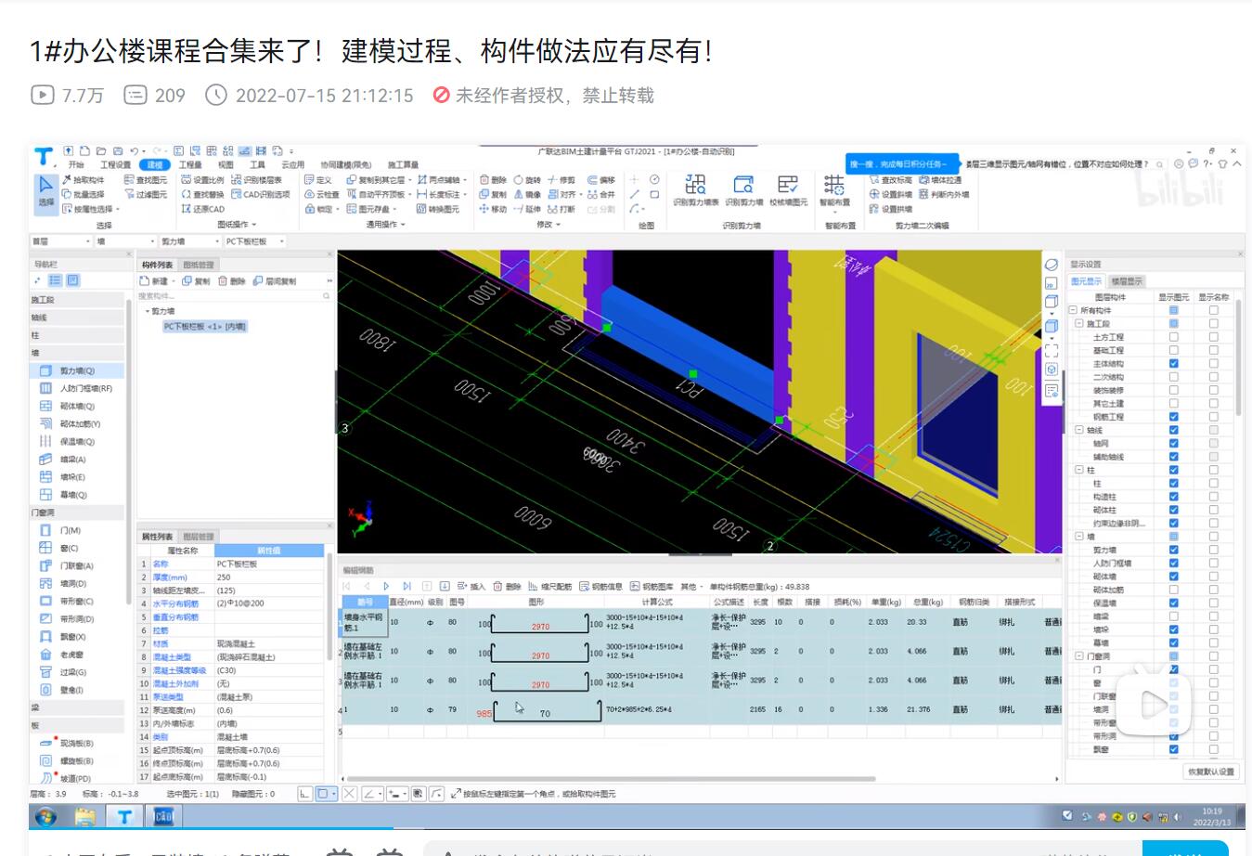Switch to the 工程量 ribbon tab
The height and width of the screenshot is (856, 1252).
(190, 164)
